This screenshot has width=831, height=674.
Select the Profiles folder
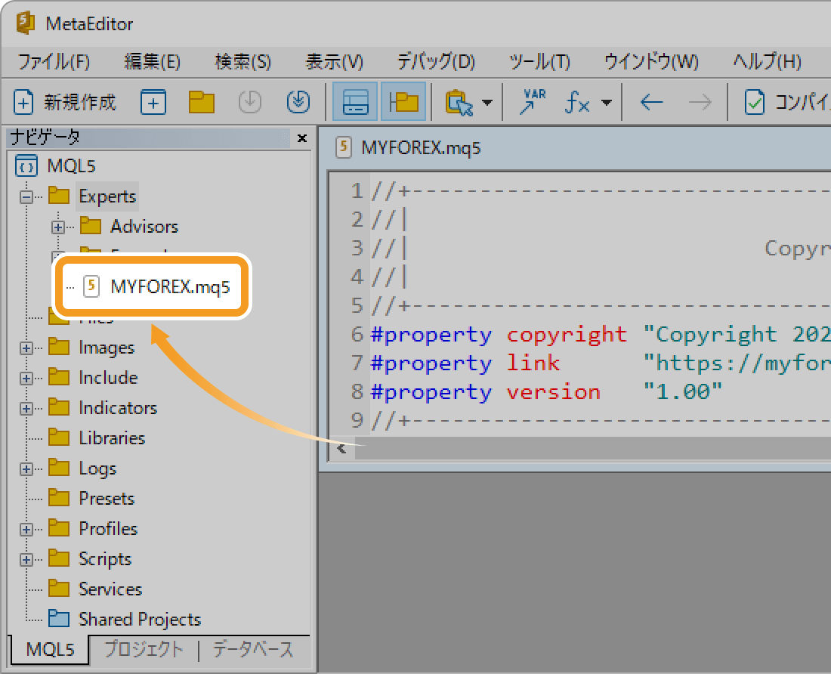click(x=107, y=529)
